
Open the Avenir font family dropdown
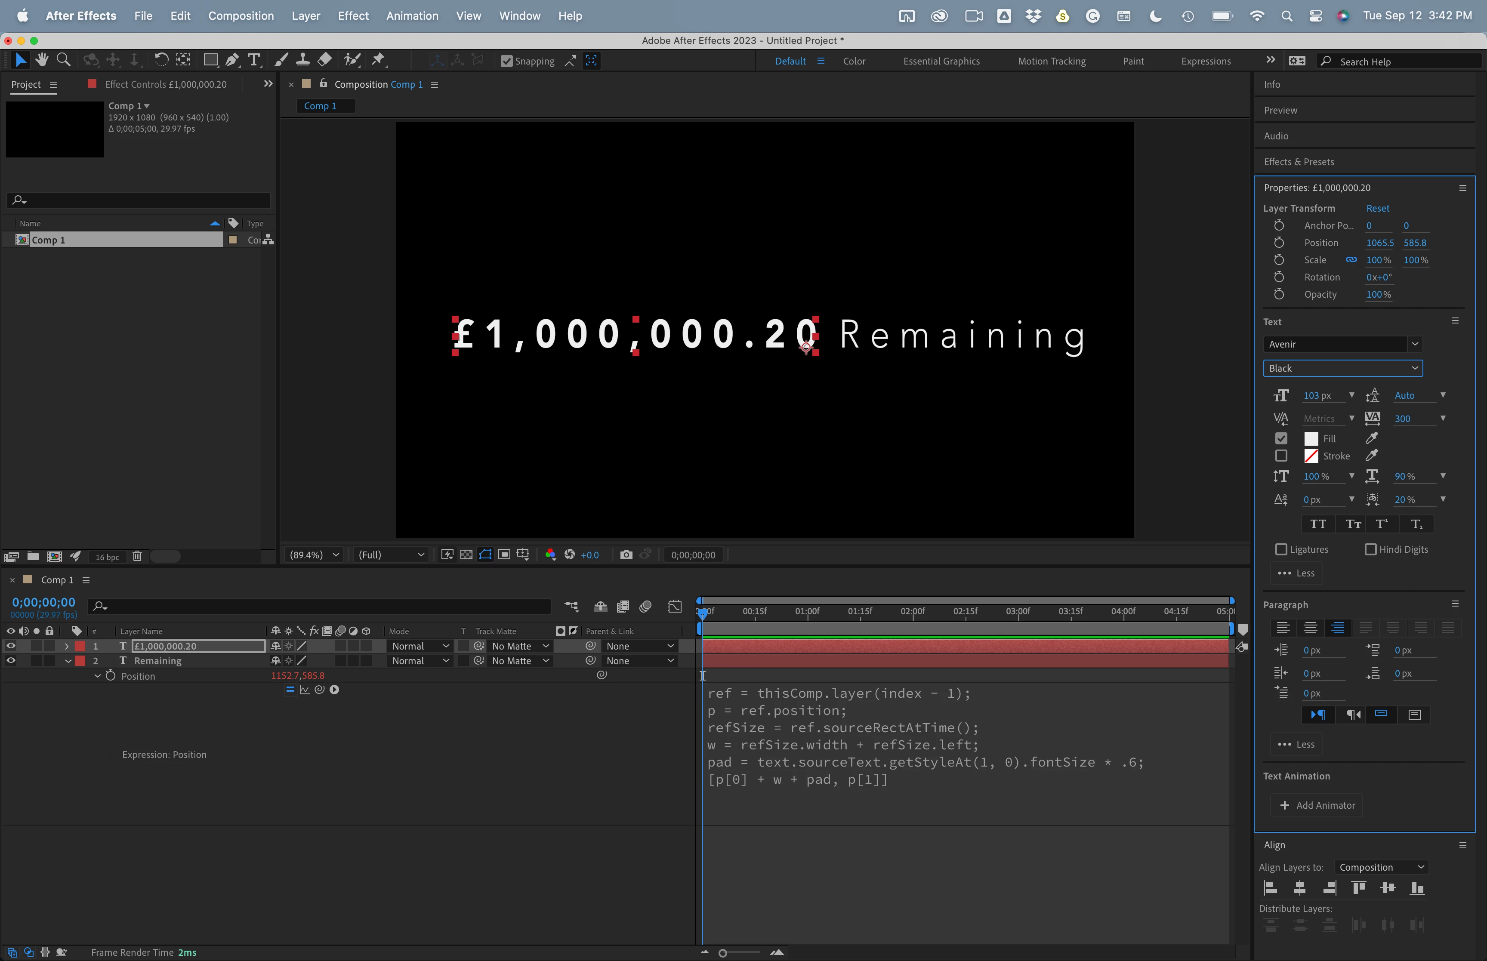(1342, 344)
